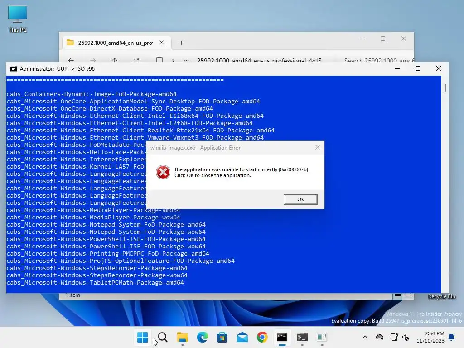Click the command prompt window title icon

pyautogui.click(x=14, y=69)
